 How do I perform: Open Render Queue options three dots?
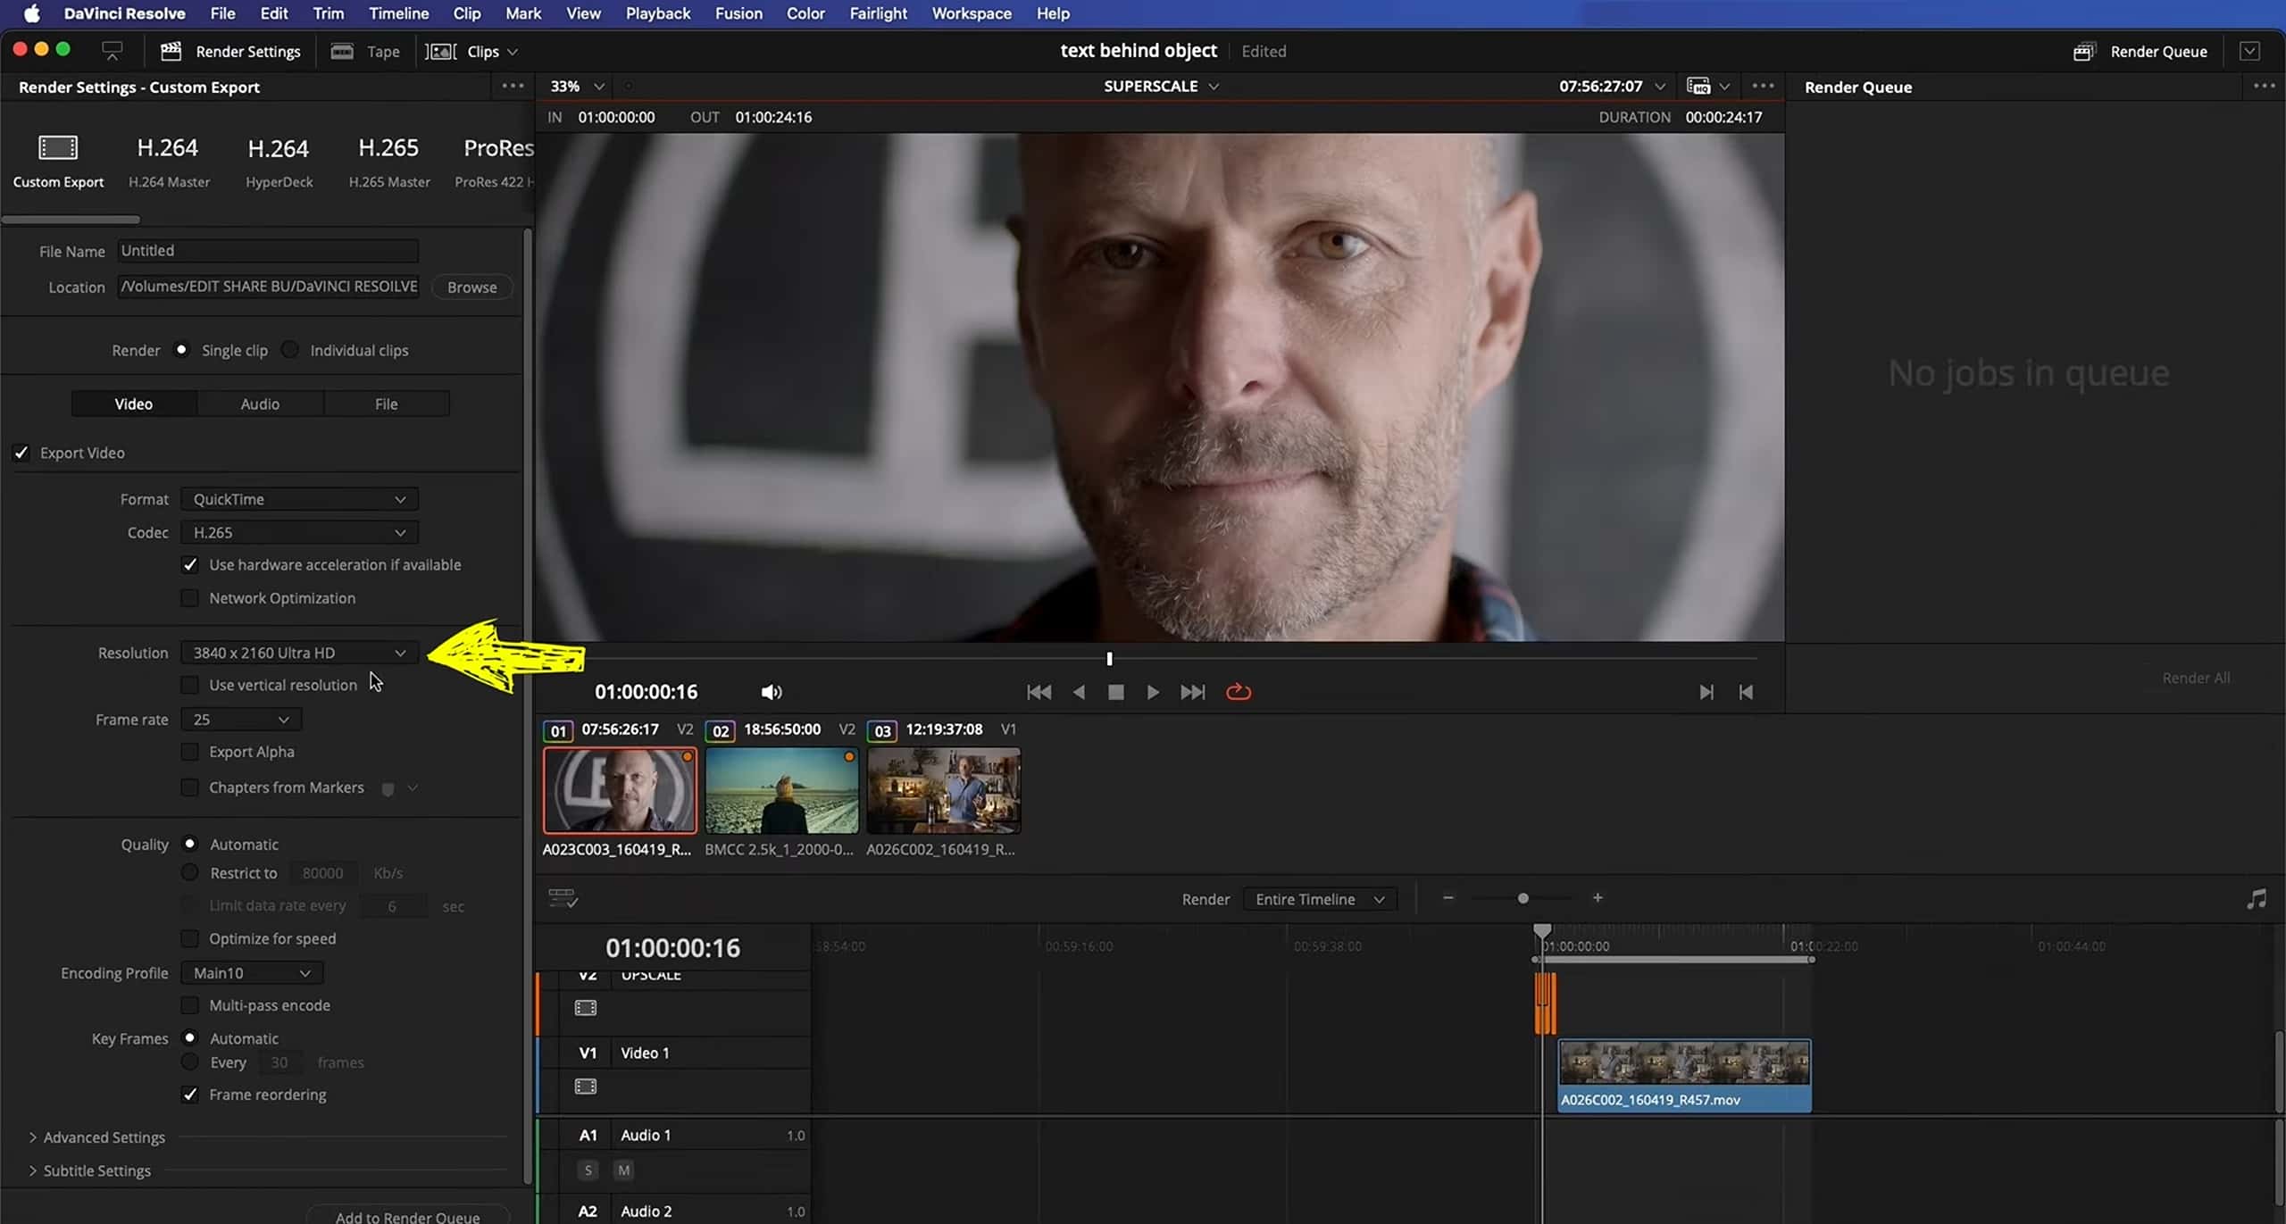(2265, 87)
